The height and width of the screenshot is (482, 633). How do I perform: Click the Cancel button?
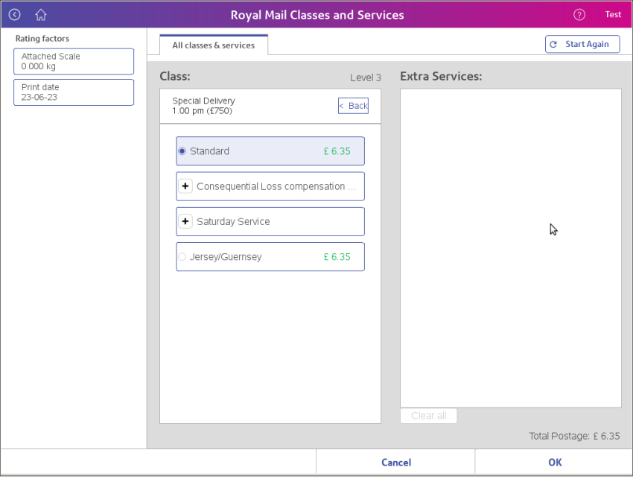pos(396,462)
